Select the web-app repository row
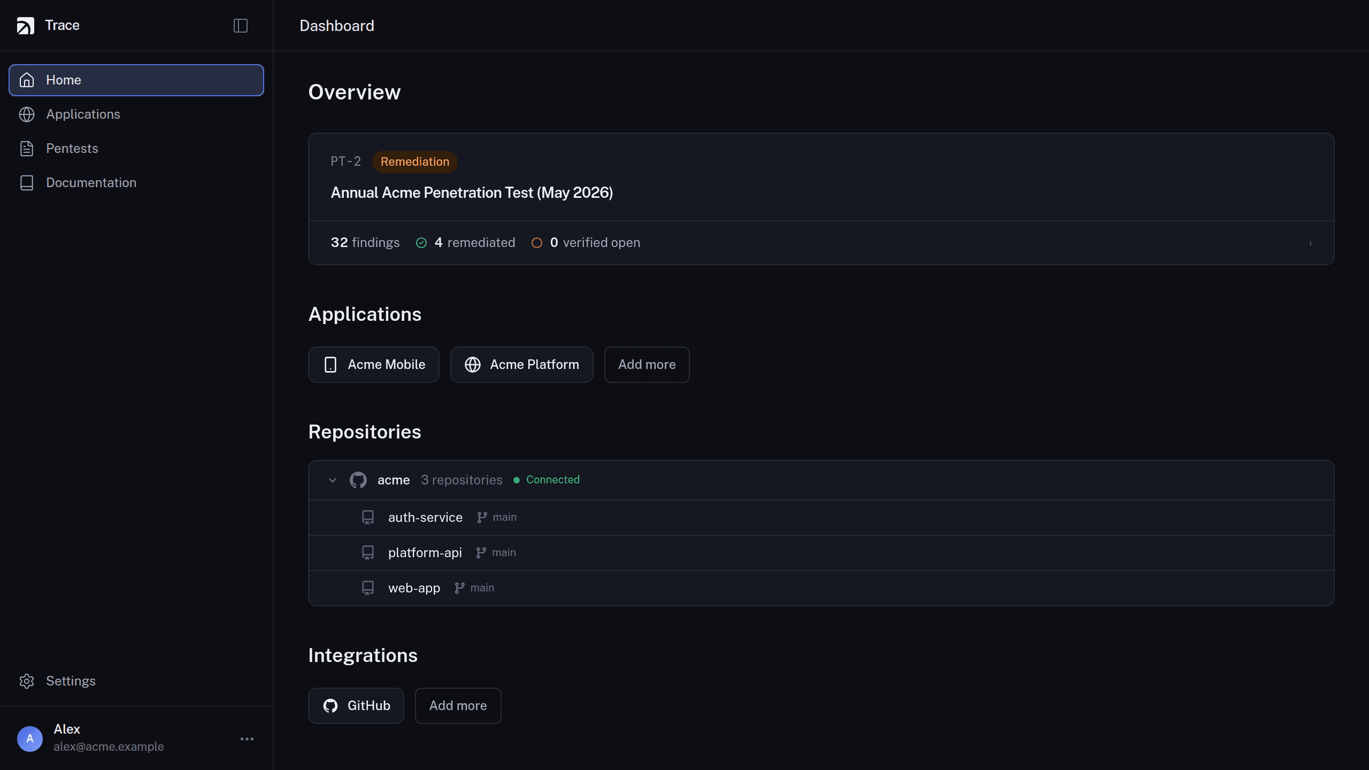1369x770 pixels. click(821, 588)
